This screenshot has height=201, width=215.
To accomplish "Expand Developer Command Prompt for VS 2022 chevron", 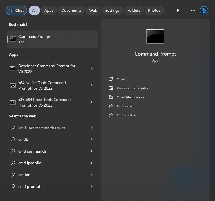I will coord(91,68).
